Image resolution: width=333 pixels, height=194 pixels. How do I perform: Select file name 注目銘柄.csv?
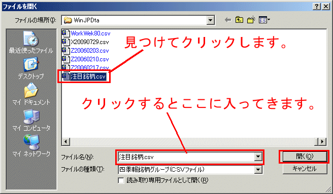88,76
